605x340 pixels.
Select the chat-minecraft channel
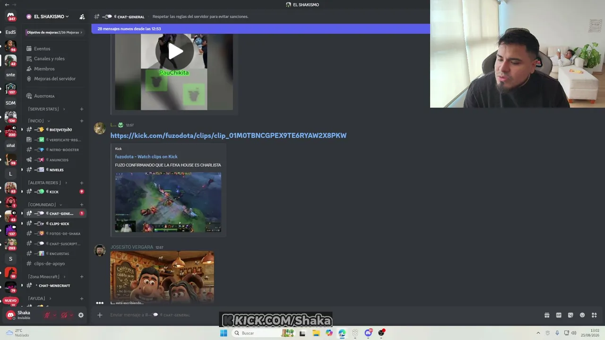(56, 286)
